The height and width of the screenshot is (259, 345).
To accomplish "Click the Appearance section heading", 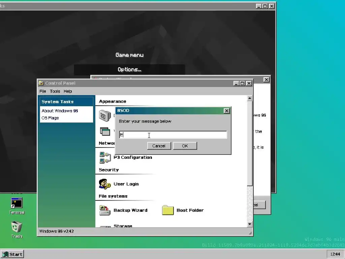I will (x=113, y=101).
